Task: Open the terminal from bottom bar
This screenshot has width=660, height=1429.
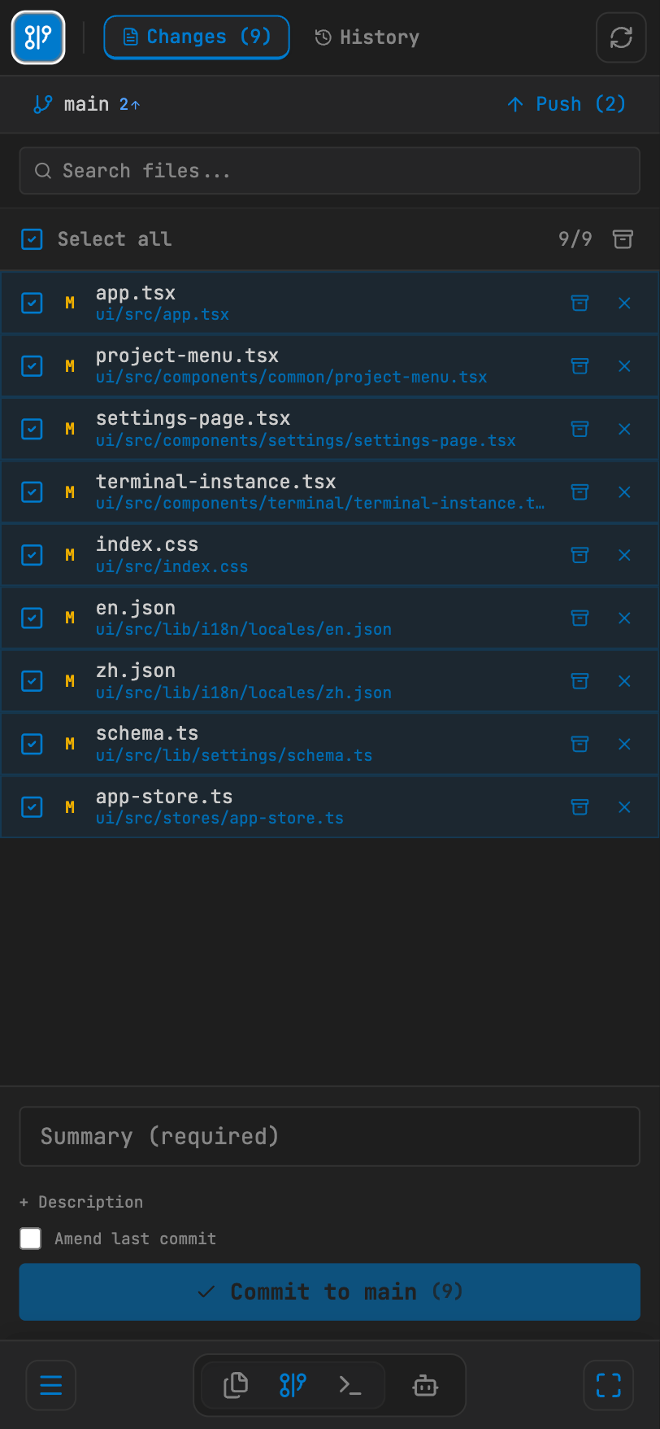Action: tap(350, 1385)
